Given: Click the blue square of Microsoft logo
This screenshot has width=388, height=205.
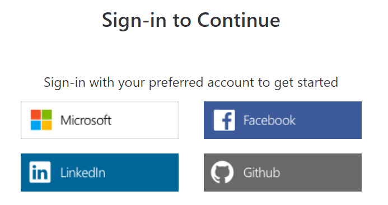Looking at the screenshot, I should point(36,125).
